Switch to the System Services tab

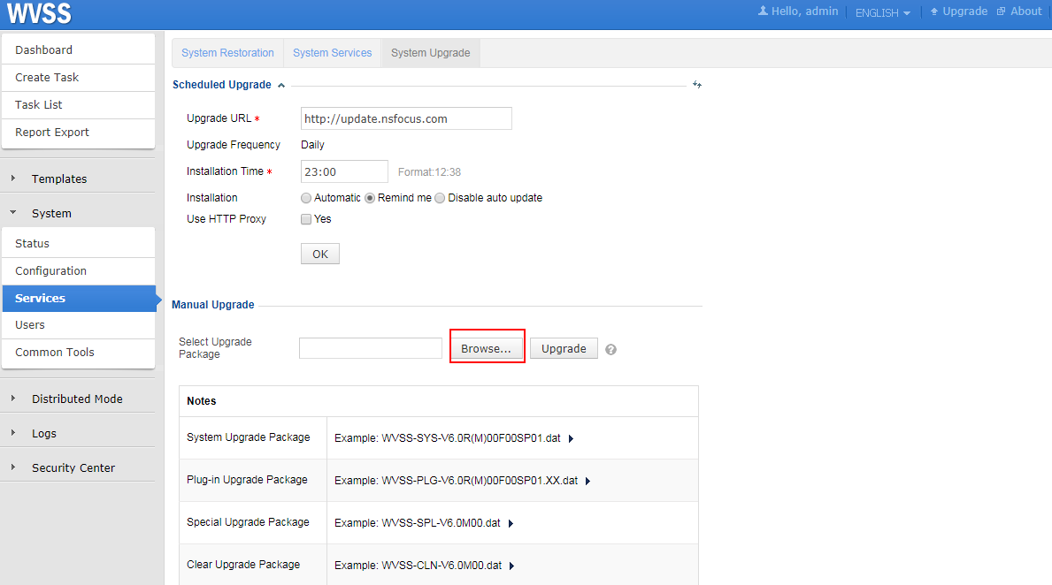tap(332, 53)
